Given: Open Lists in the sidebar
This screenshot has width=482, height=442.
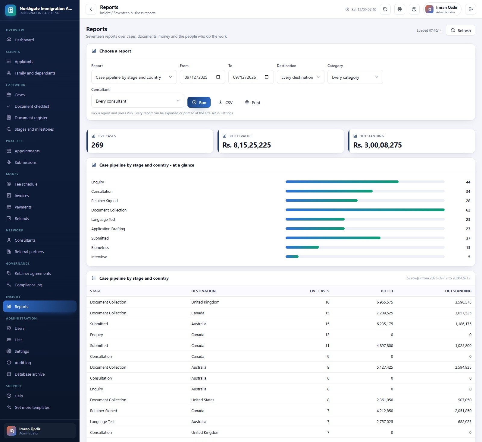Looking at the screenshot, I should pyautogui.click(x=40, y=340).
